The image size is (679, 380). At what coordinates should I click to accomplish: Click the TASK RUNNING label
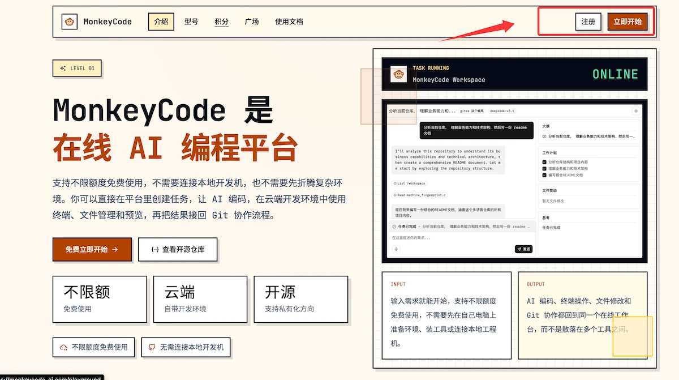[431, 68]
